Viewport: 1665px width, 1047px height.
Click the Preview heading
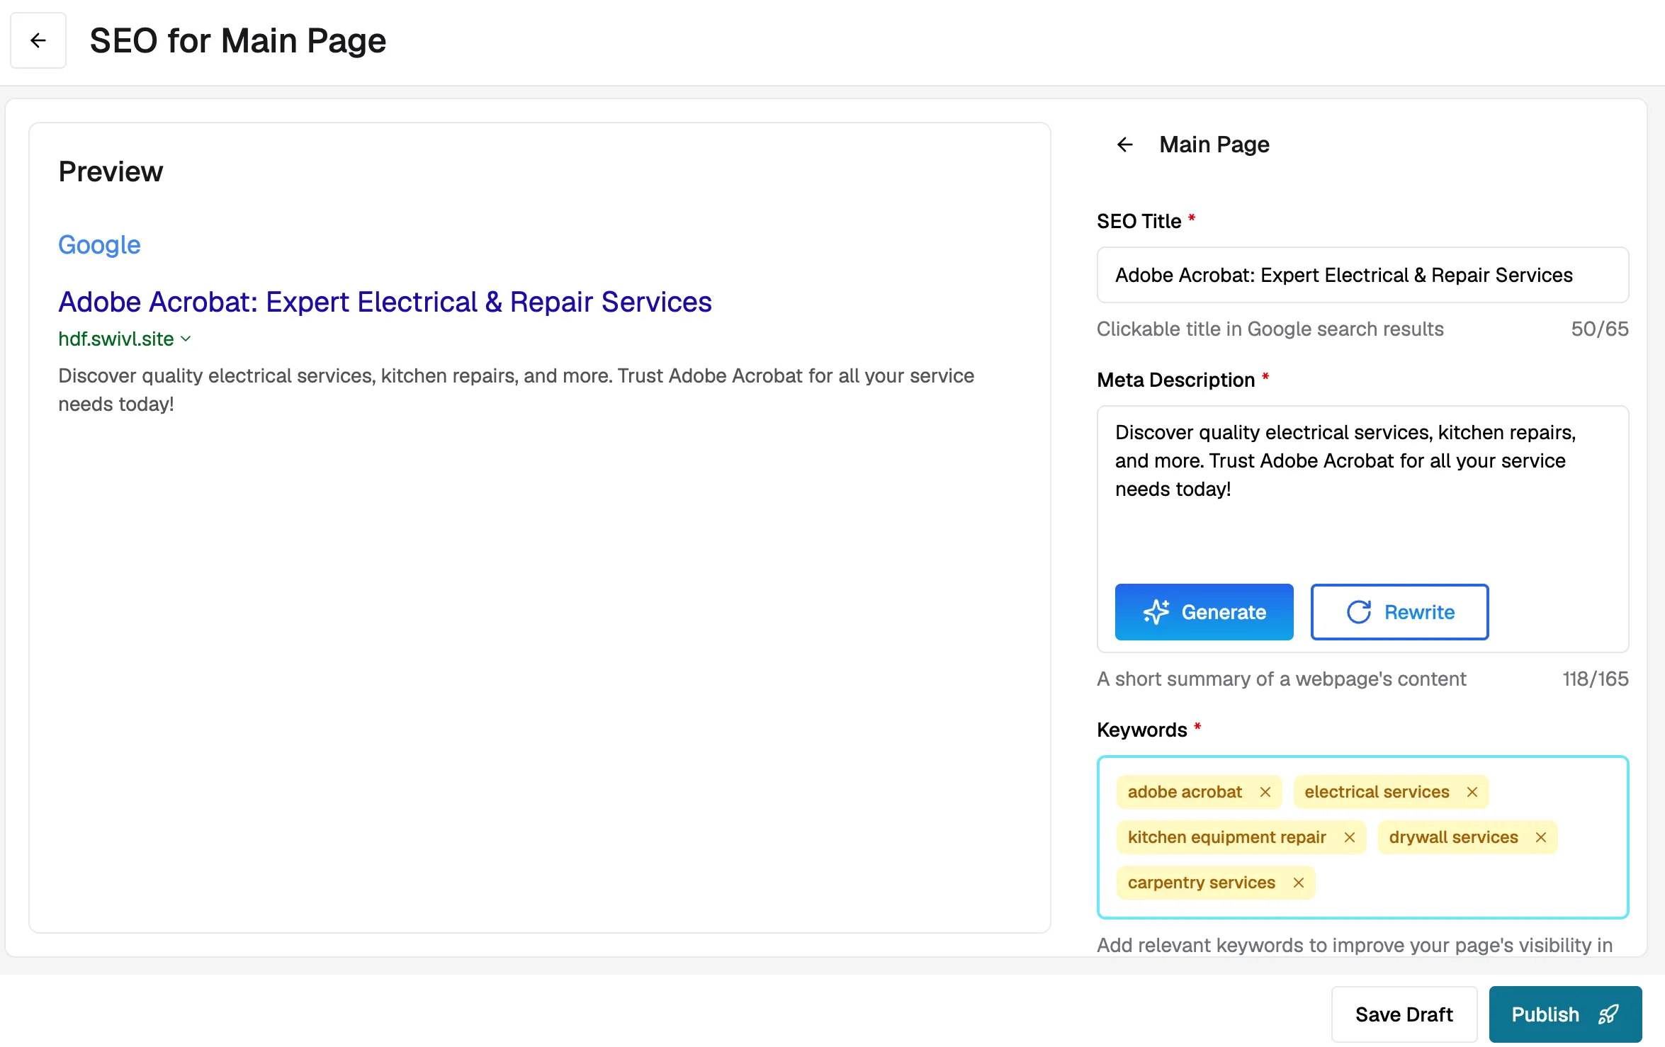point(111,171)
